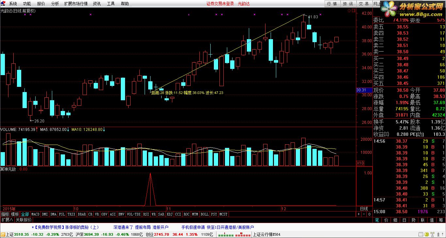The image size is (446, 238).
Task: Click the 上证云行情 status text
Action: point(267,234)
